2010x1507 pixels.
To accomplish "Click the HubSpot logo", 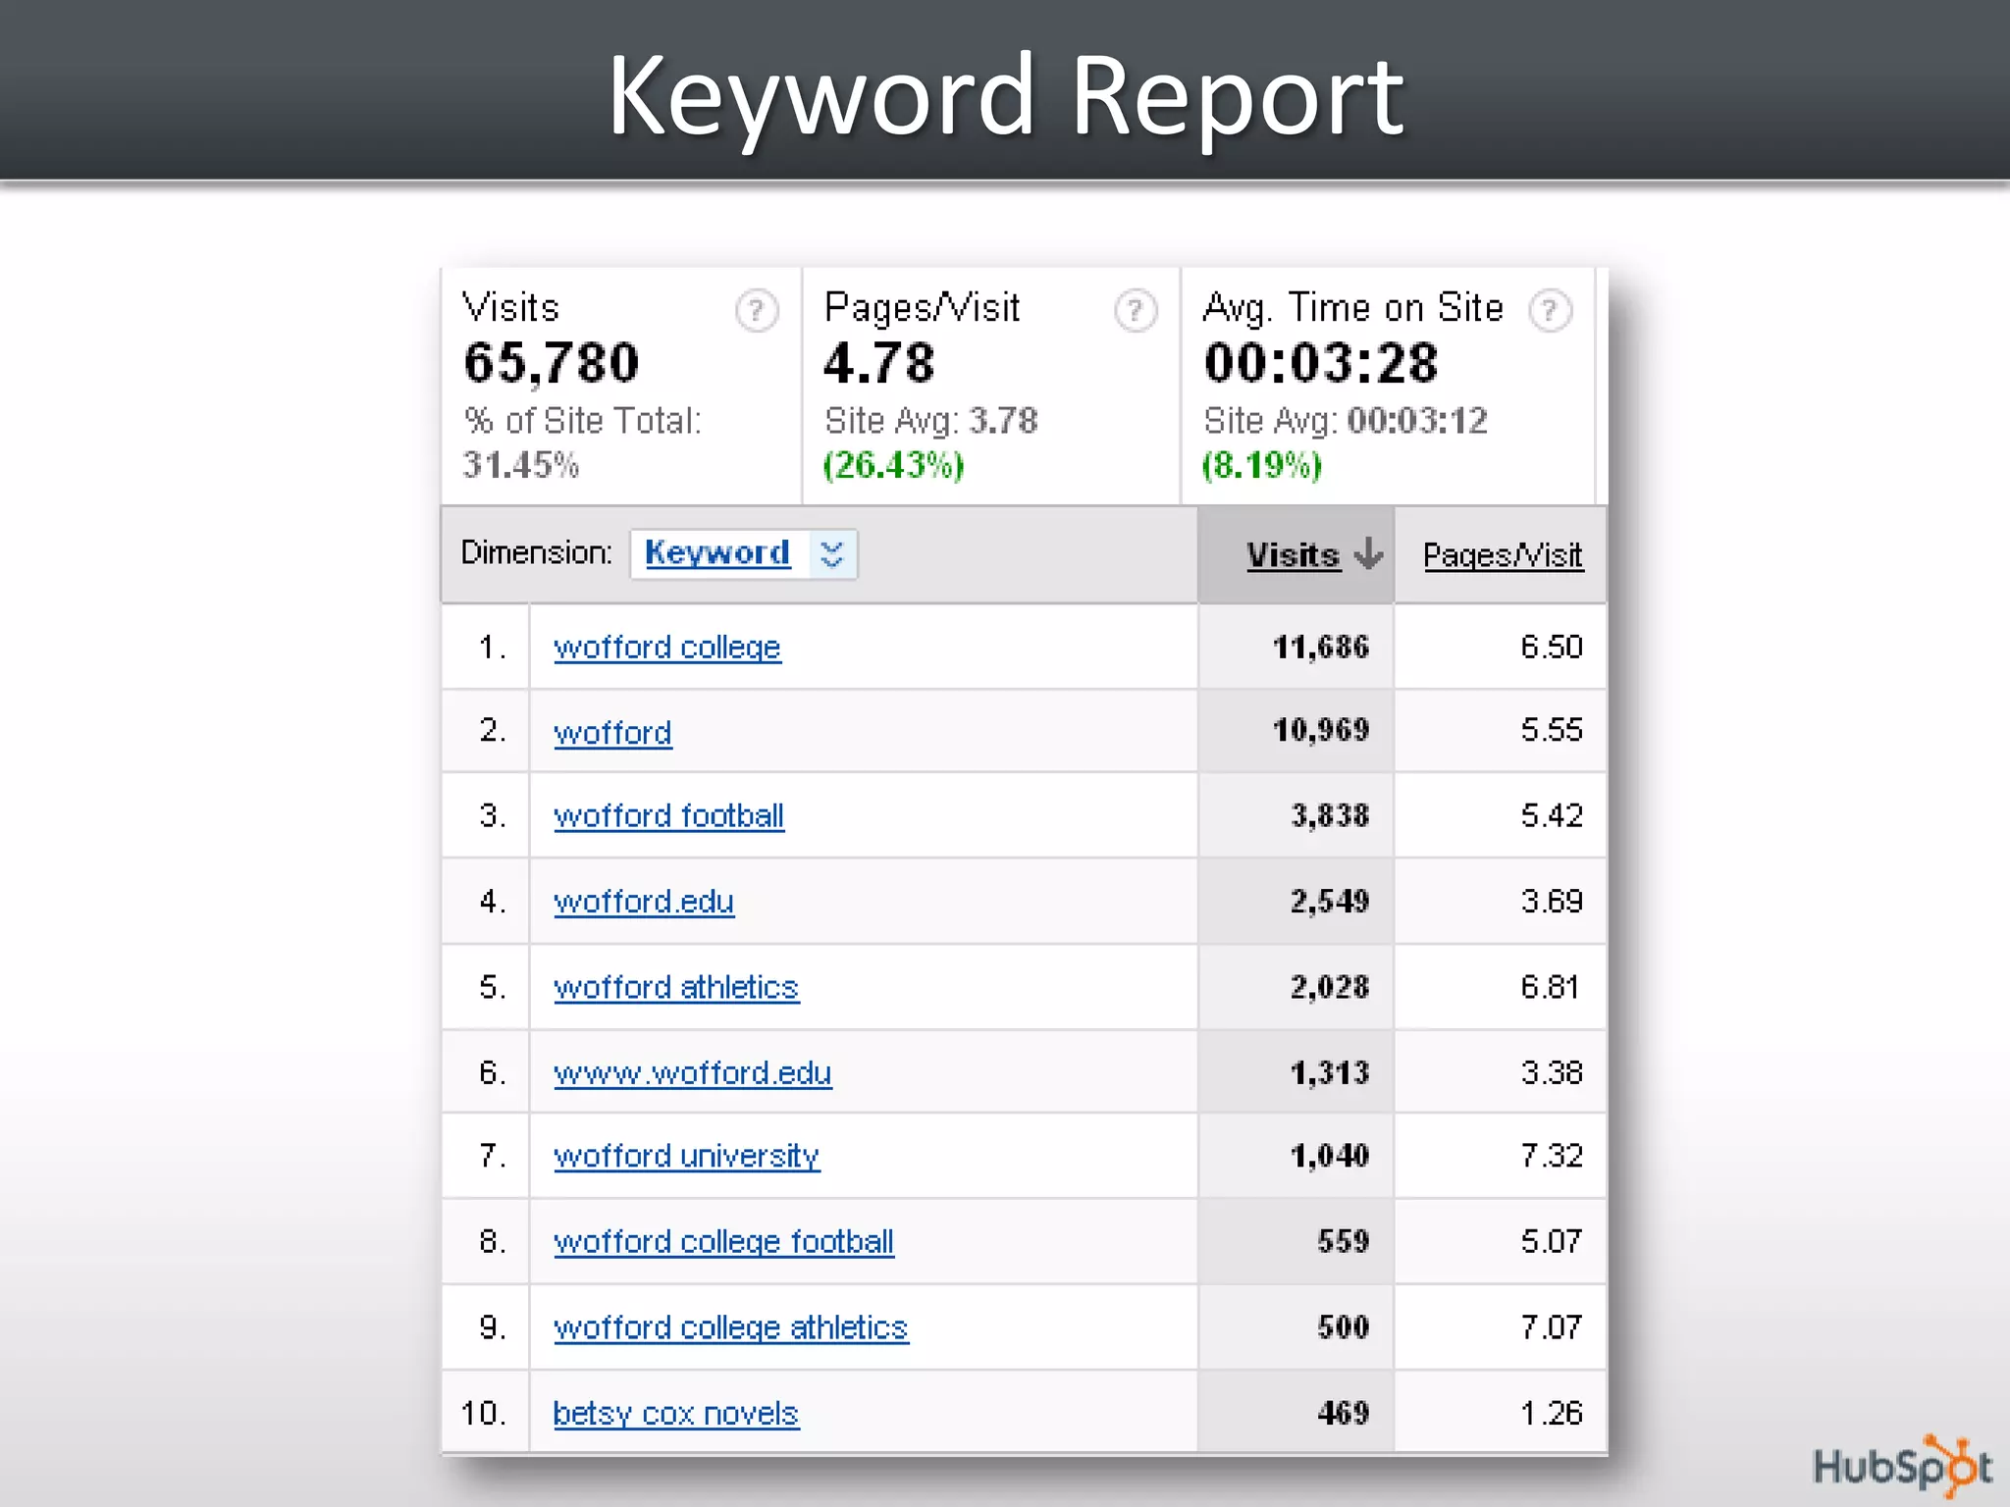I will click(1902, 1467).
